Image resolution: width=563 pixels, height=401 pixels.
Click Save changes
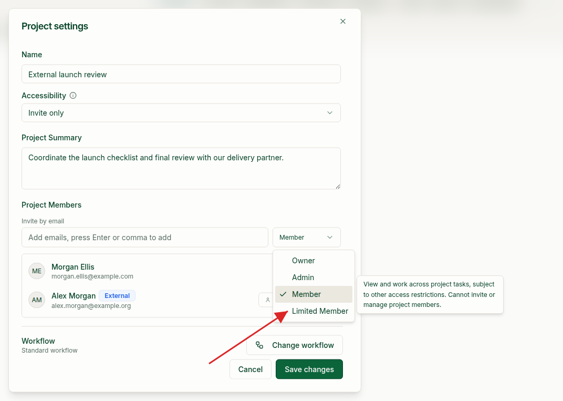[x=309, y=369]
